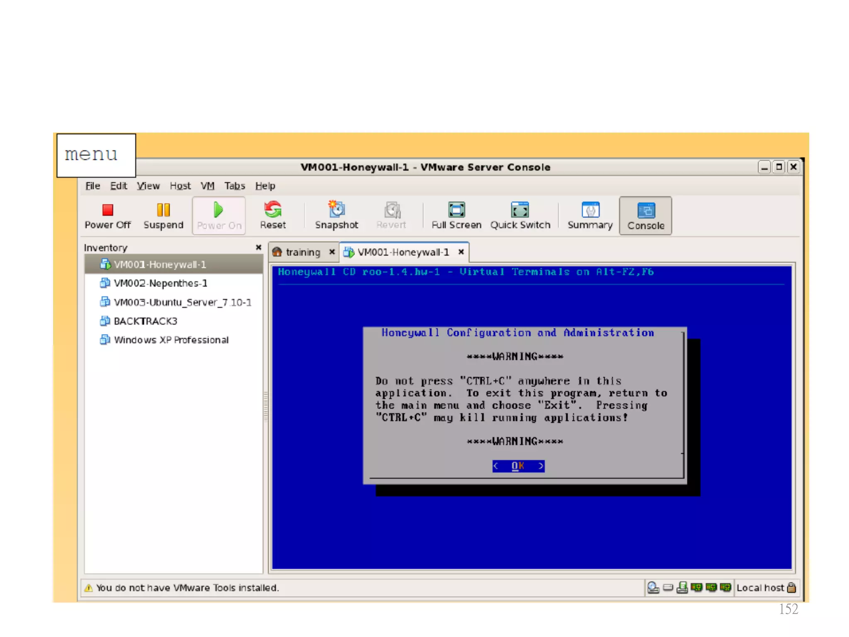
Task: Click the red Power Off icon
Action: point(107,210)
